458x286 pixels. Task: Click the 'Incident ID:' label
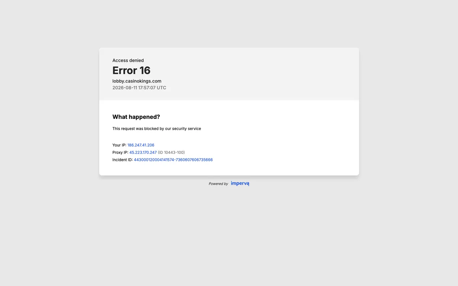click(x=123, y=160)
